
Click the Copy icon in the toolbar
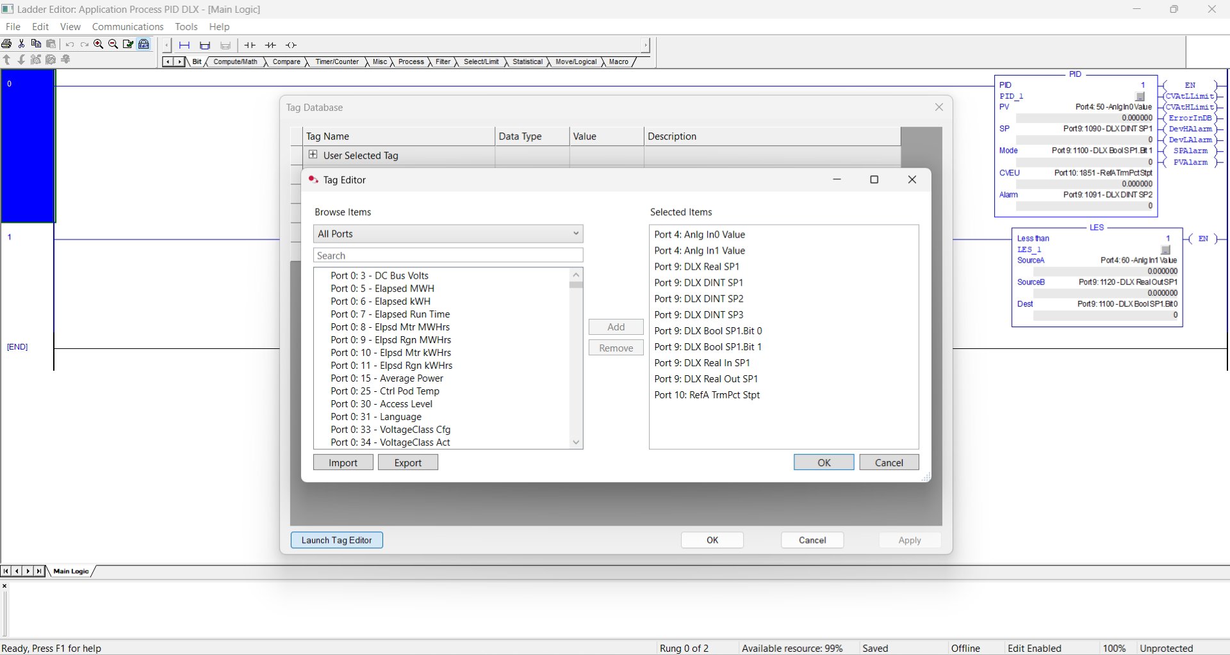pyautogui.click(x=36, y=44)
